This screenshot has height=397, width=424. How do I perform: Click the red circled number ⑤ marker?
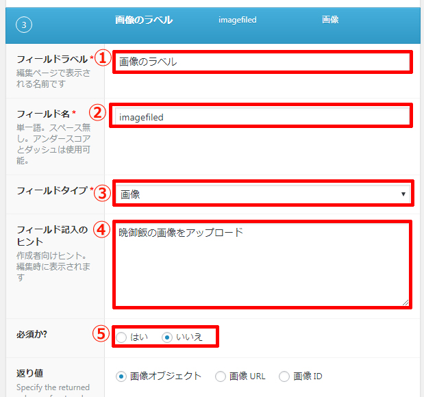102,335
